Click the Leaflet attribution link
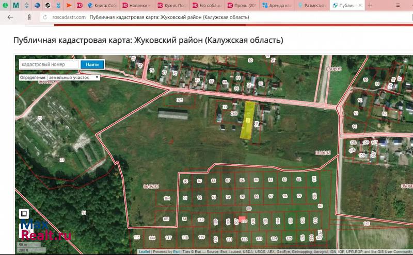 (x=145, y=252)
